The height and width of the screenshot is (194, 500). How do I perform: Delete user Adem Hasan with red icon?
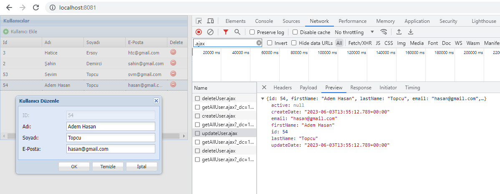[x=174, y=84]
